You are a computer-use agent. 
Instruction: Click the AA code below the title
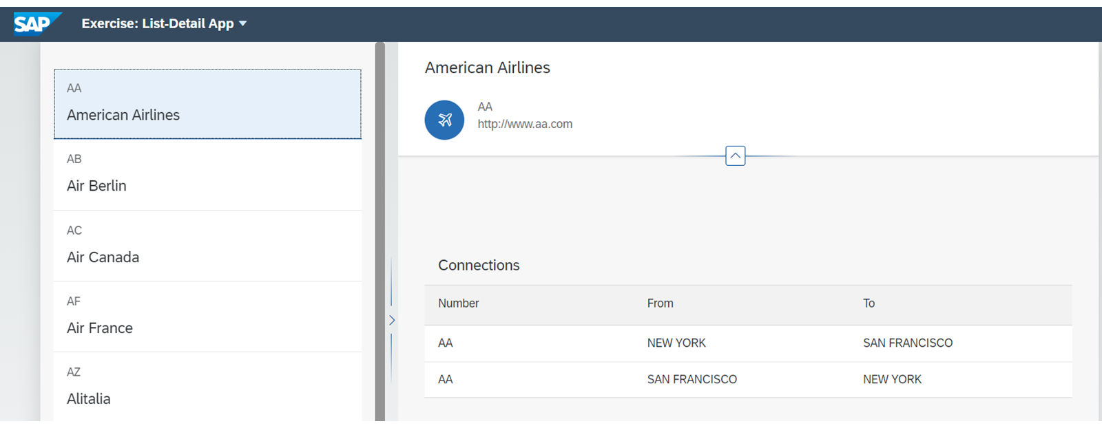485,107
